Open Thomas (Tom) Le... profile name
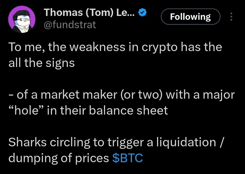The height and width of the screenshot is (174, 245). pyautogui.click(x=89, y=12)
